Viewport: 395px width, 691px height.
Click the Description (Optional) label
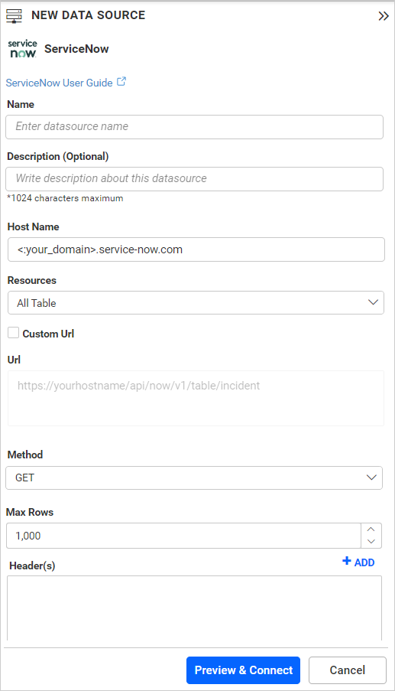(x=58, y=156)
